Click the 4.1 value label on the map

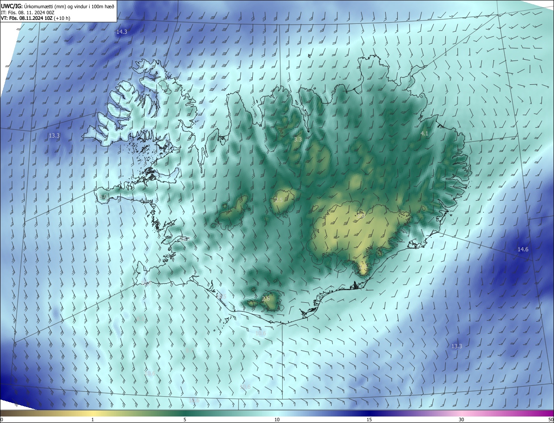tap(424, 134)
